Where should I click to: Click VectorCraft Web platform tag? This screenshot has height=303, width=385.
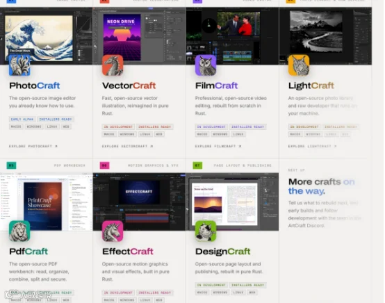point(159,134)
